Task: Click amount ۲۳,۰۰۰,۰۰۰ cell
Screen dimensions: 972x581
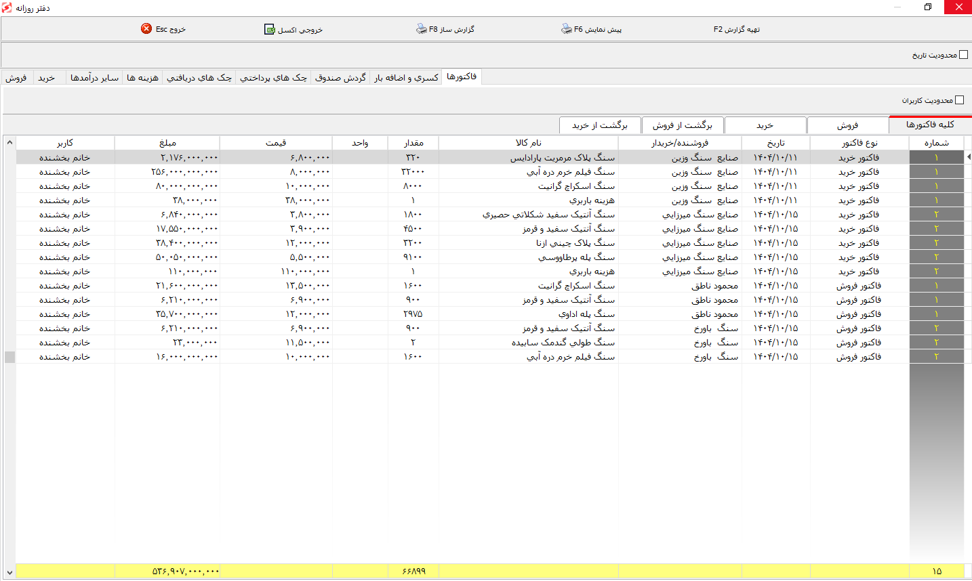Action: tap(167, 343)
